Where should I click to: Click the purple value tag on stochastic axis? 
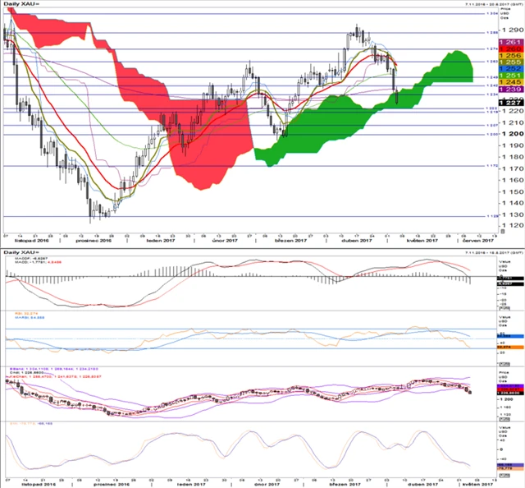[x=510, y=465]
